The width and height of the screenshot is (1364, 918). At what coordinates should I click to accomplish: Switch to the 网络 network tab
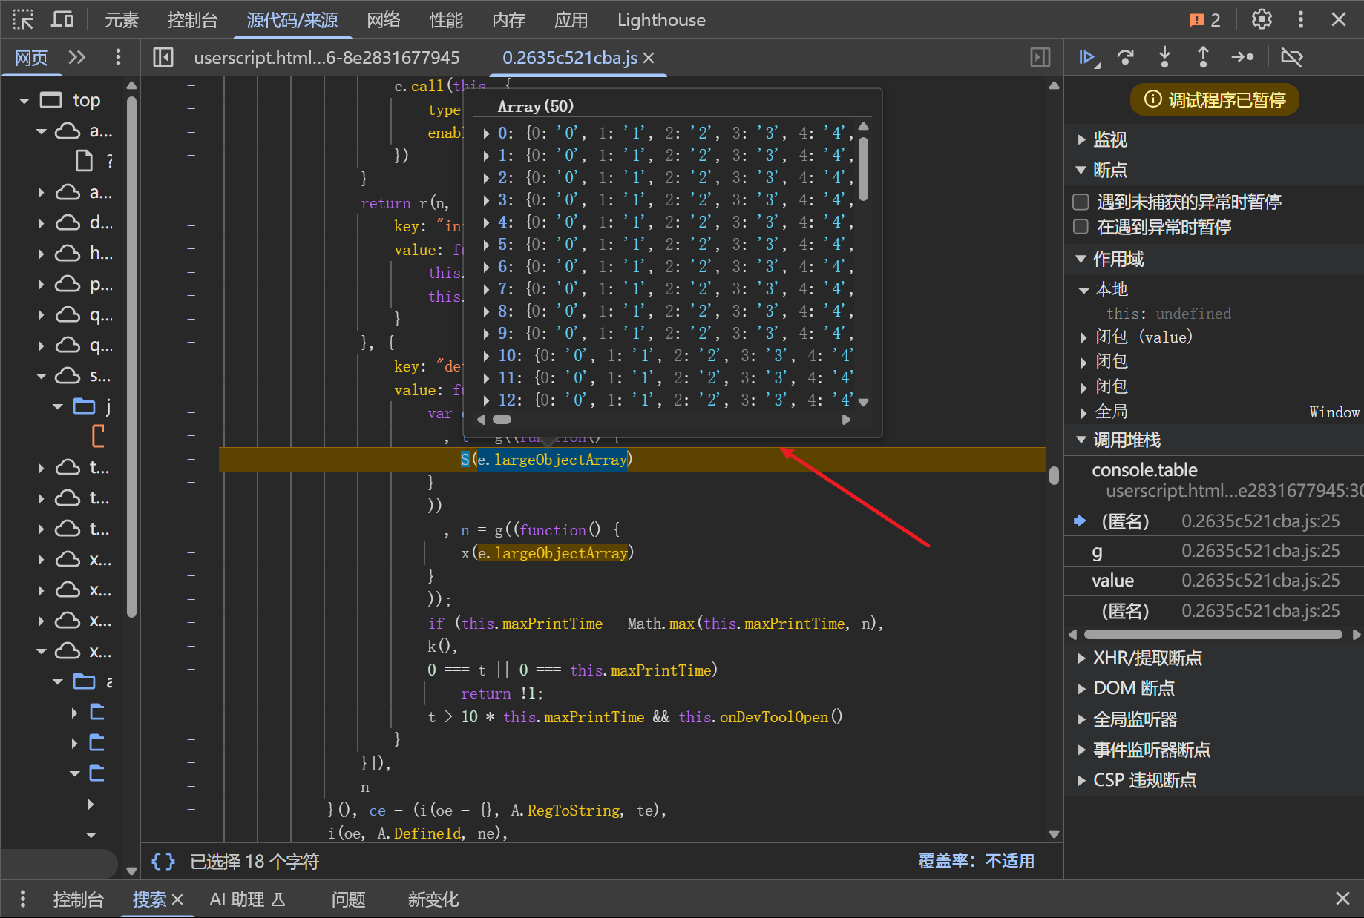(383, 20)
